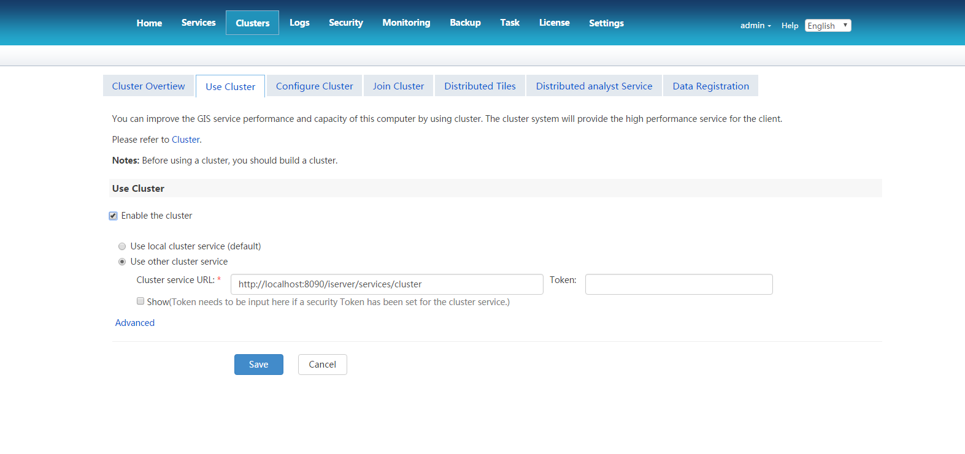Follow the Cluster reference link
965x454 pixels.
pyautogui.click(x=185, y=140)
